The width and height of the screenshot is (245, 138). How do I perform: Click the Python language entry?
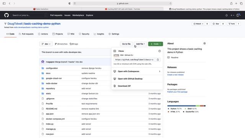point(175,108)
